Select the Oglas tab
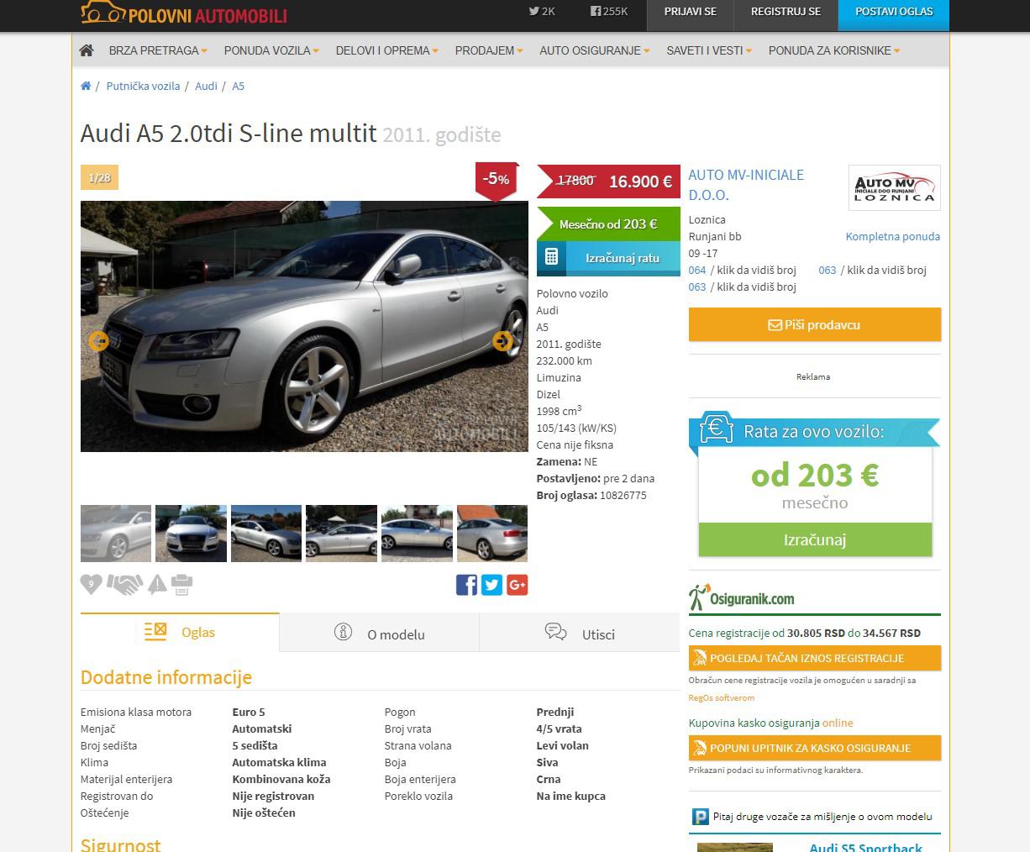 (x=180, y=633)
